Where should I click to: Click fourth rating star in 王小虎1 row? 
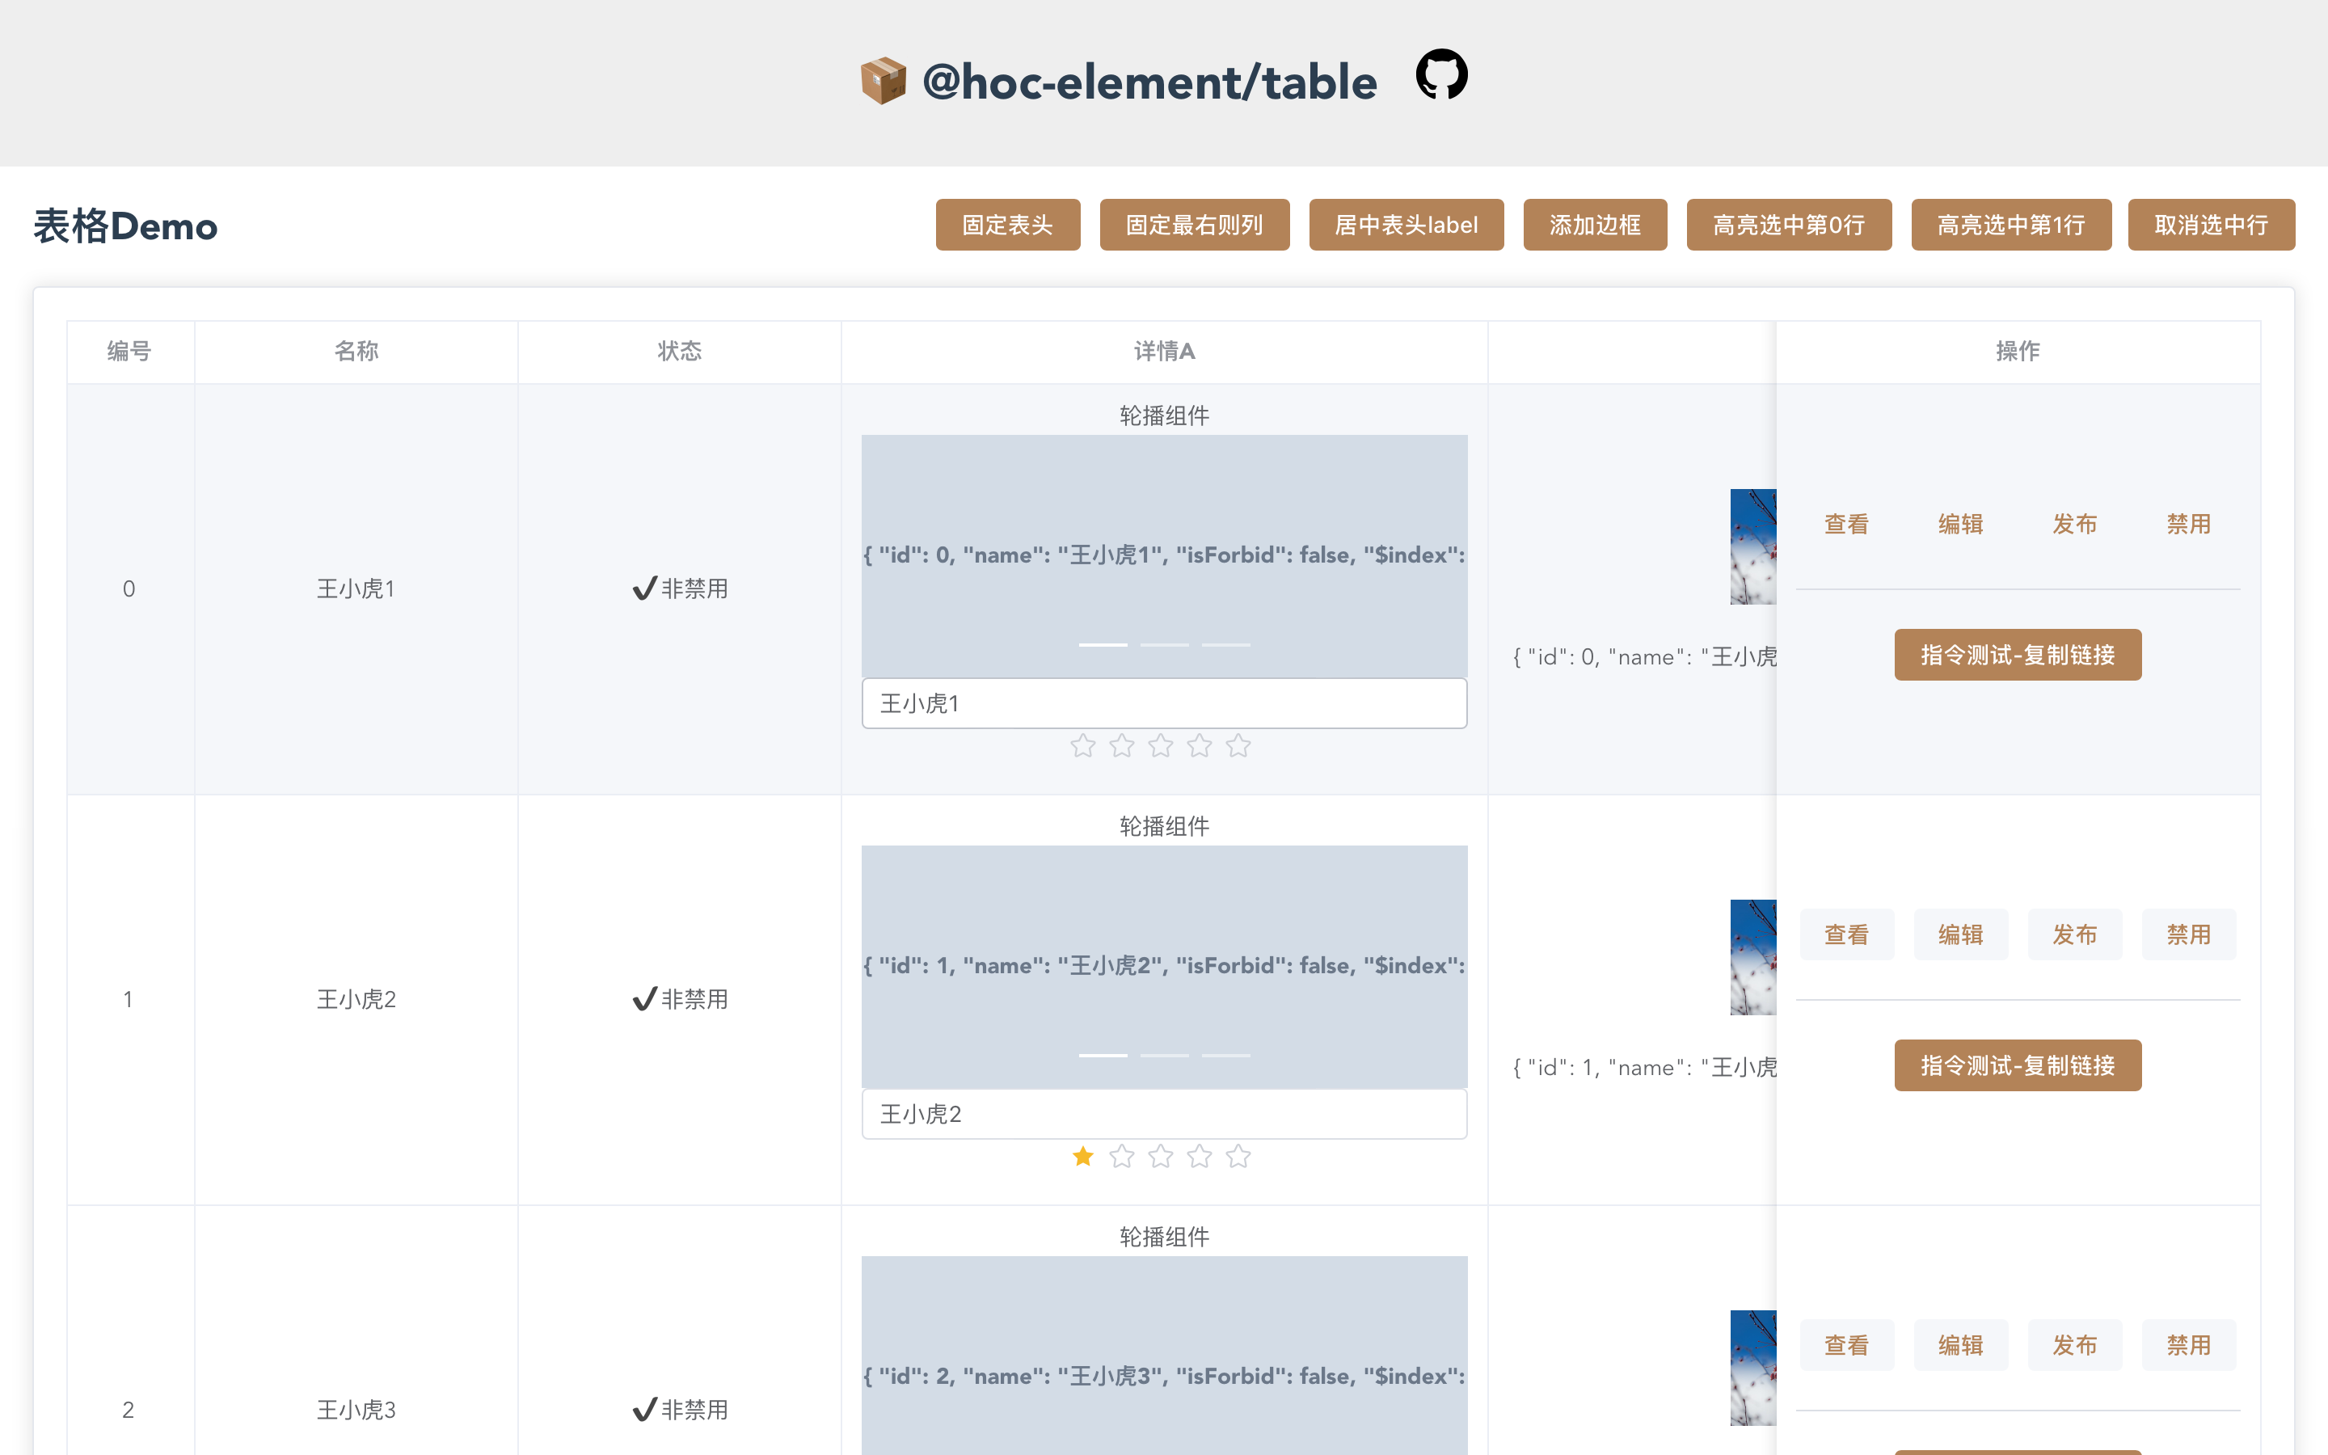pyautogui.click(x=1200, y=746)
